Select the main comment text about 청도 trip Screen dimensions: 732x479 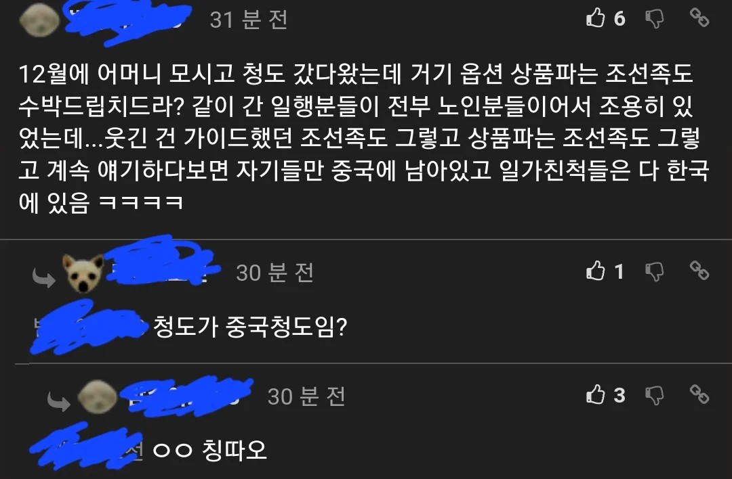tap(364, 139)
